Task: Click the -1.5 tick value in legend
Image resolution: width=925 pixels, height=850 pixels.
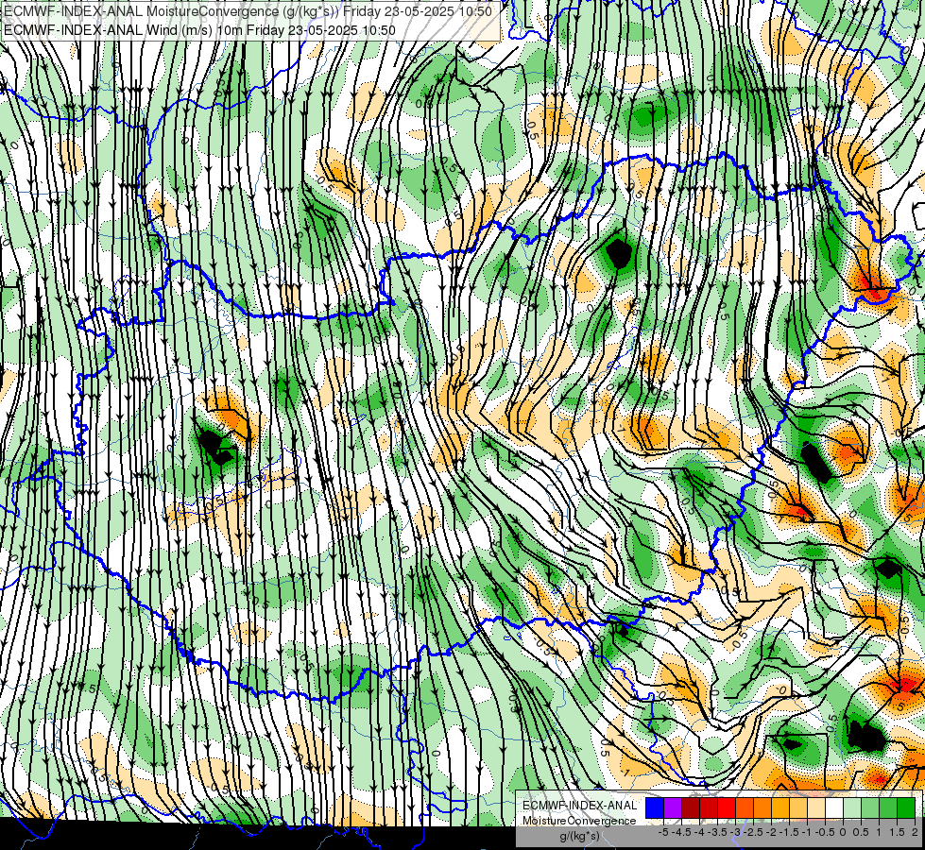Action: 788,832
